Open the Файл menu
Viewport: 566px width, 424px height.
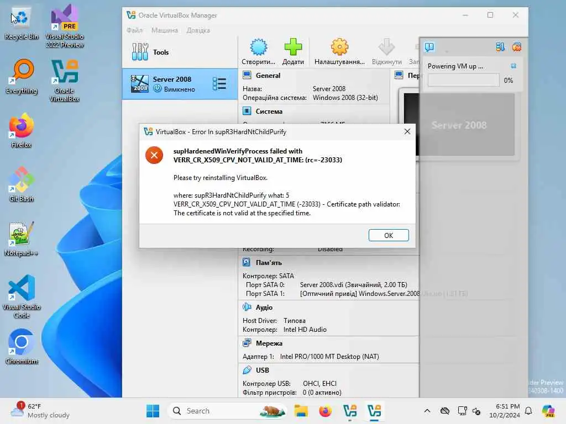tap(134, 30)
